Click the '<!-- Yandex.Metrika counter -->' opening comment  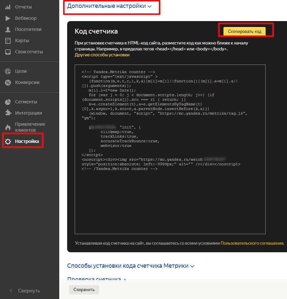pyautogui.click(x=118, y=72)
